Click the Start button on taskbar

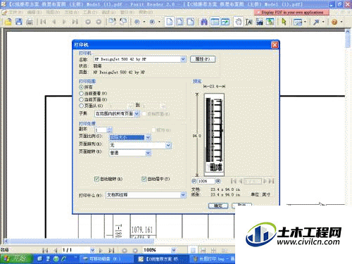16,258
